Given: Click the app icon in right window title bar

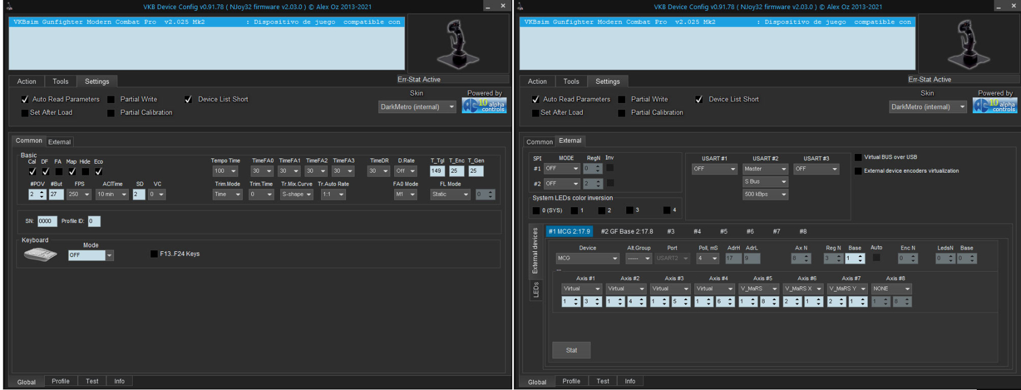Looking at the screenshot, I should [520, 7].
